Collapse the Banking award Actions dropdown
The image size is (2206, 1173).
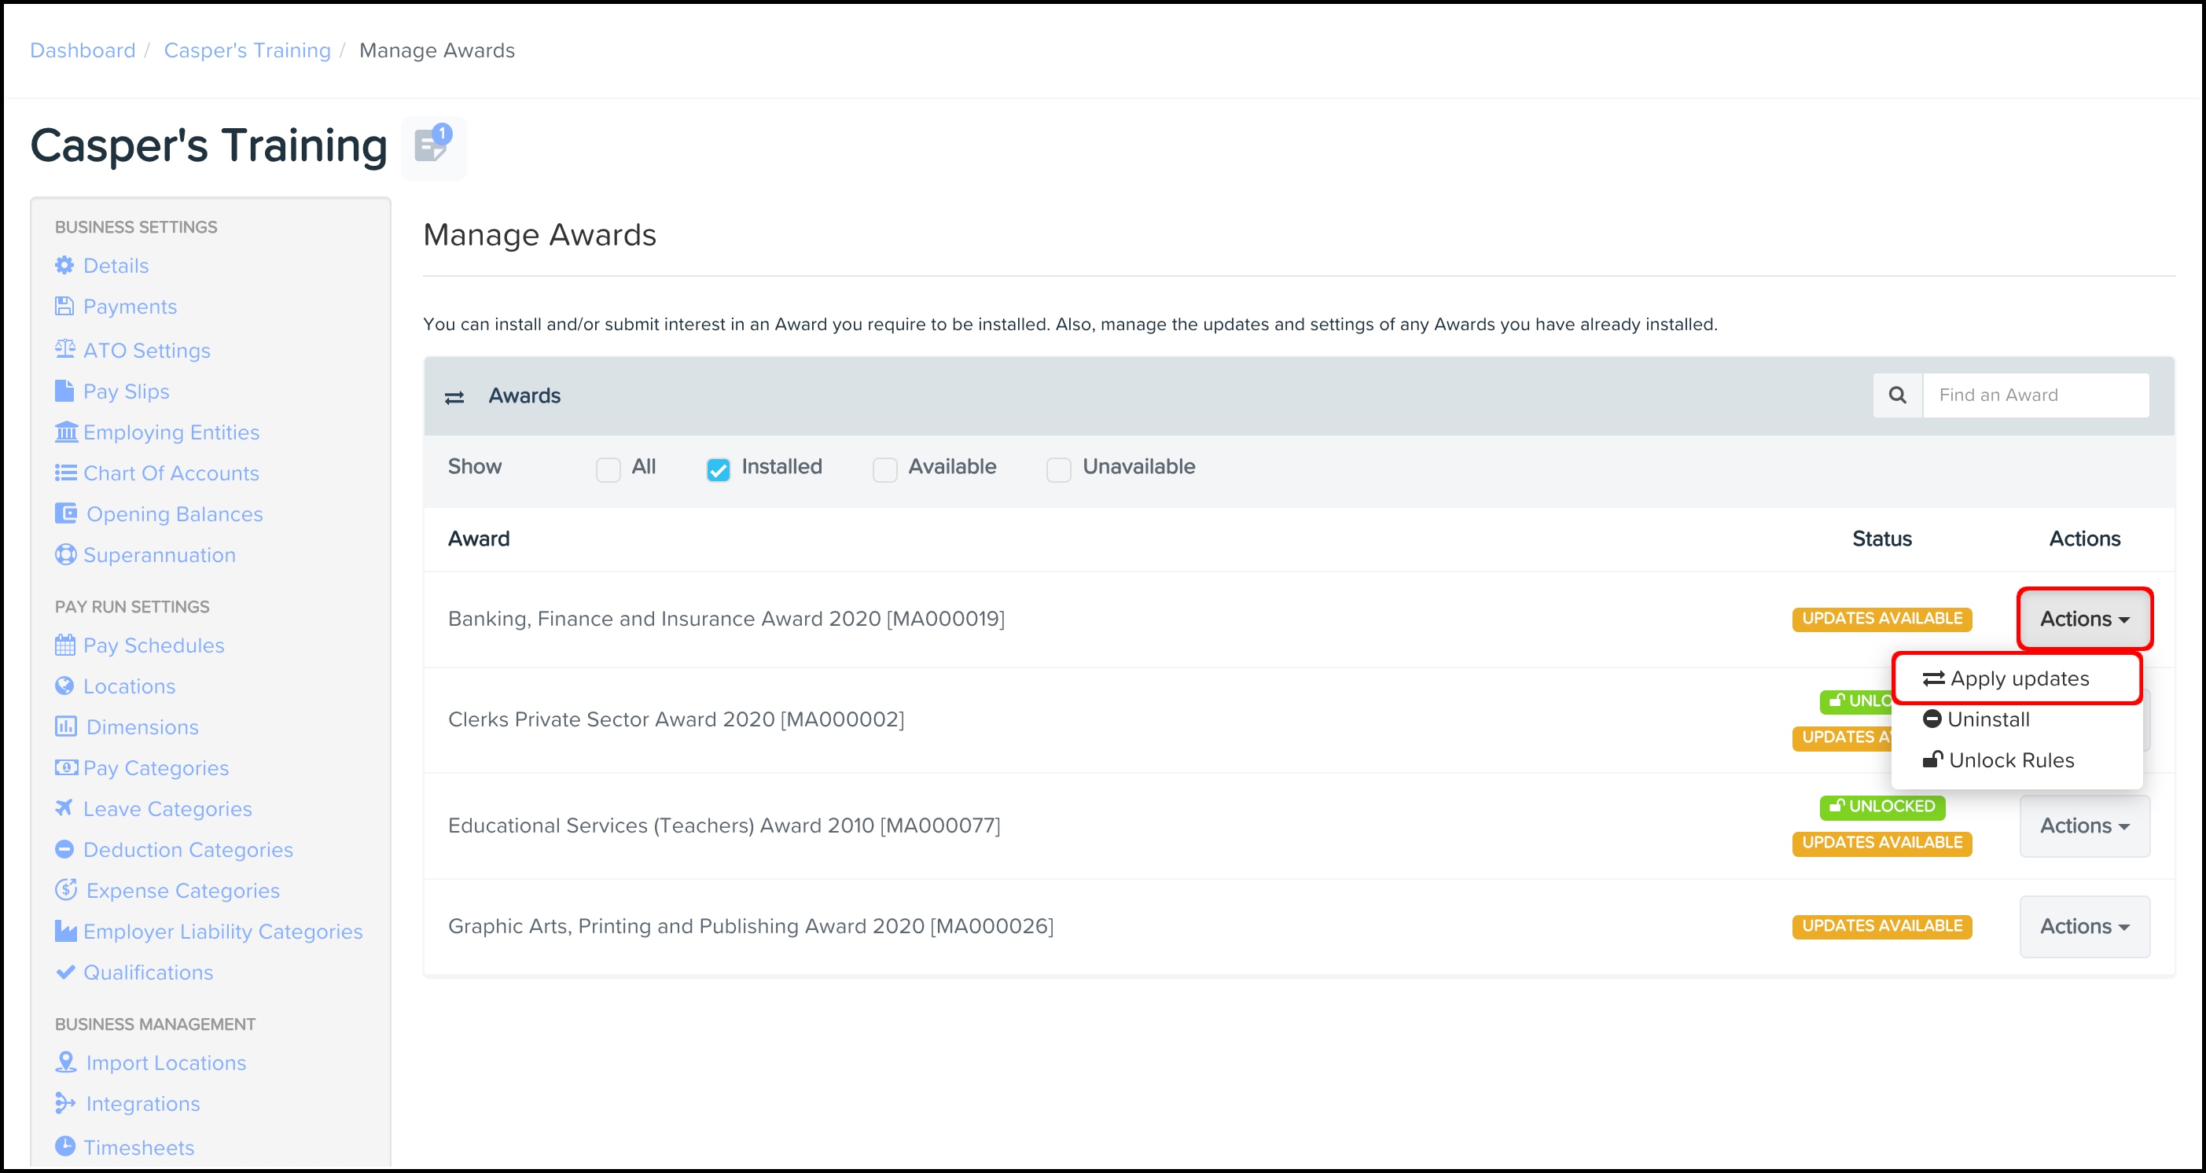[2083, 618]
